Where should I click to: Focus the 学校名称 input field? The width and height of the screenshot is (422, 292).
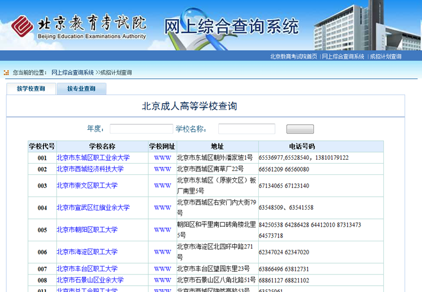point(246,129)
